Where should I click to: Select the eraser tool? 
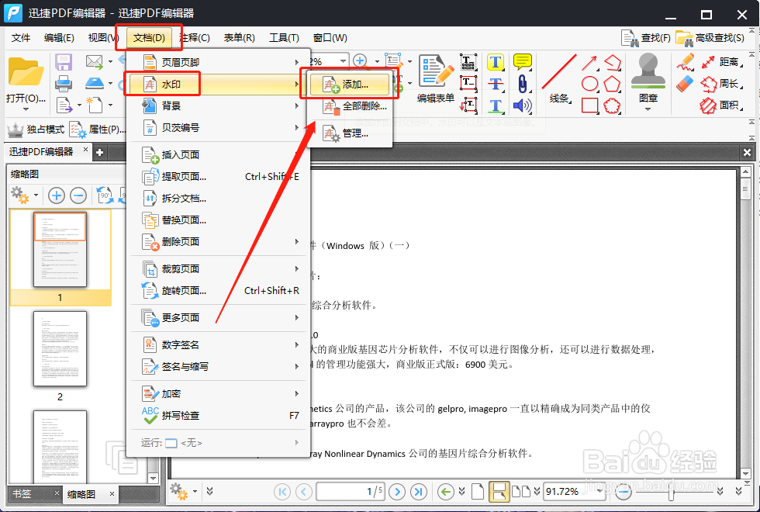click(685, 84)
